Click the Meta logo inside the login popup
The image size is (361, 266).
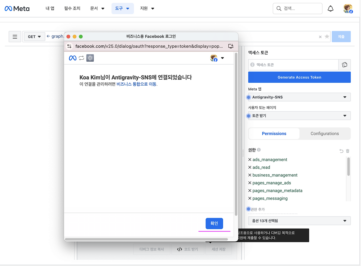[73, 58]
